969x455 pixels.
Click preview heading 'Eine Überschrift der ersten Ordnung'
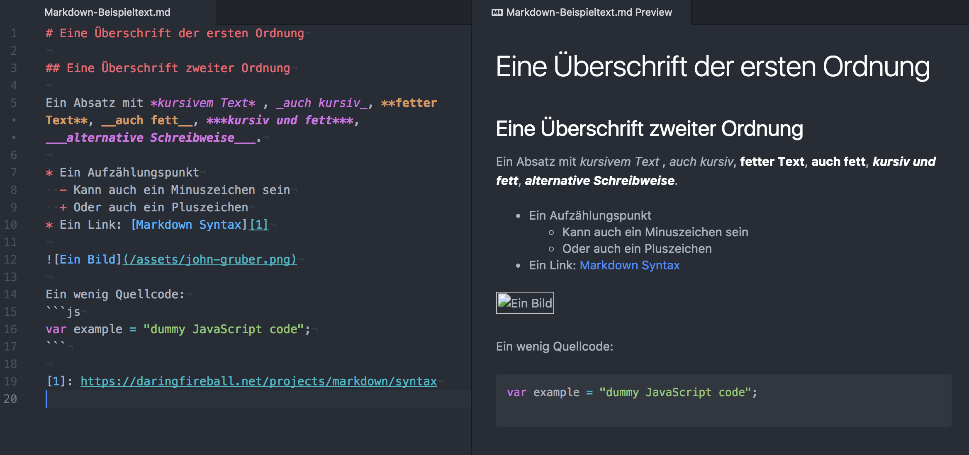pos(713,67)
